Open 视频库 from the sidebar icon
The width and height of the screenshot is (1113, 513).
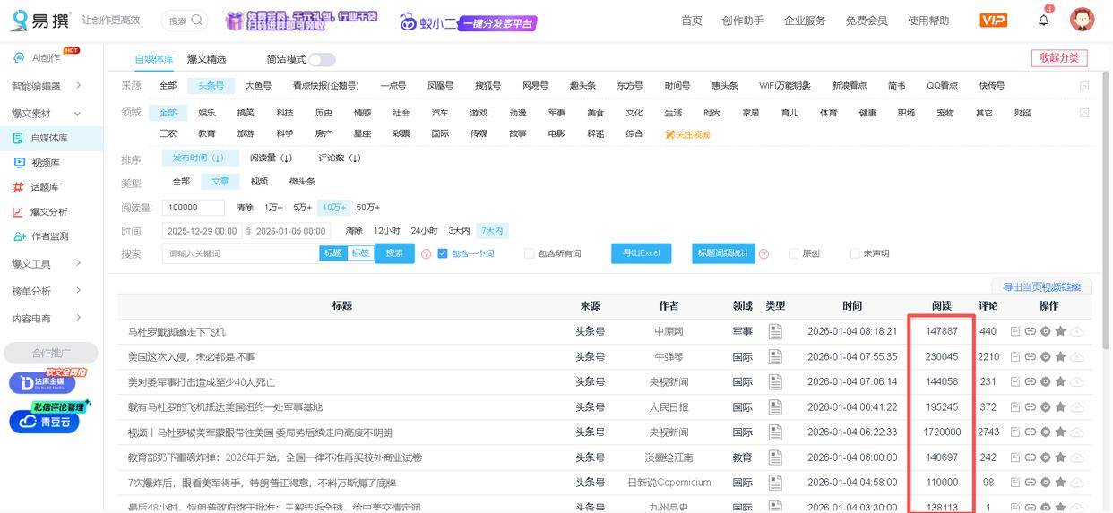pyautogui.click(x=19, y=163)
